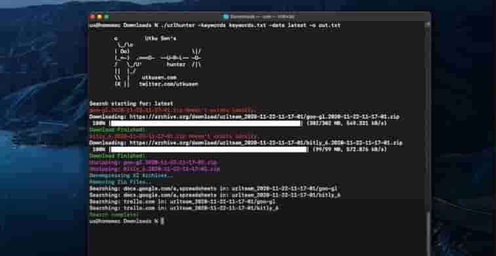Click the goo-gl download progress bar
This screenshot has height=256, width=496.
pyautogui.click(x=206, y=123)
